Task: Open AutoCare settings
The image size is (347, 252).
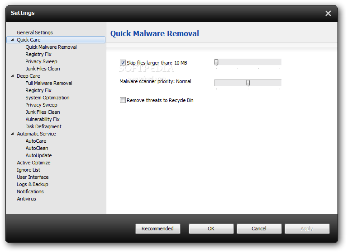Action: [x=36, y=141]
